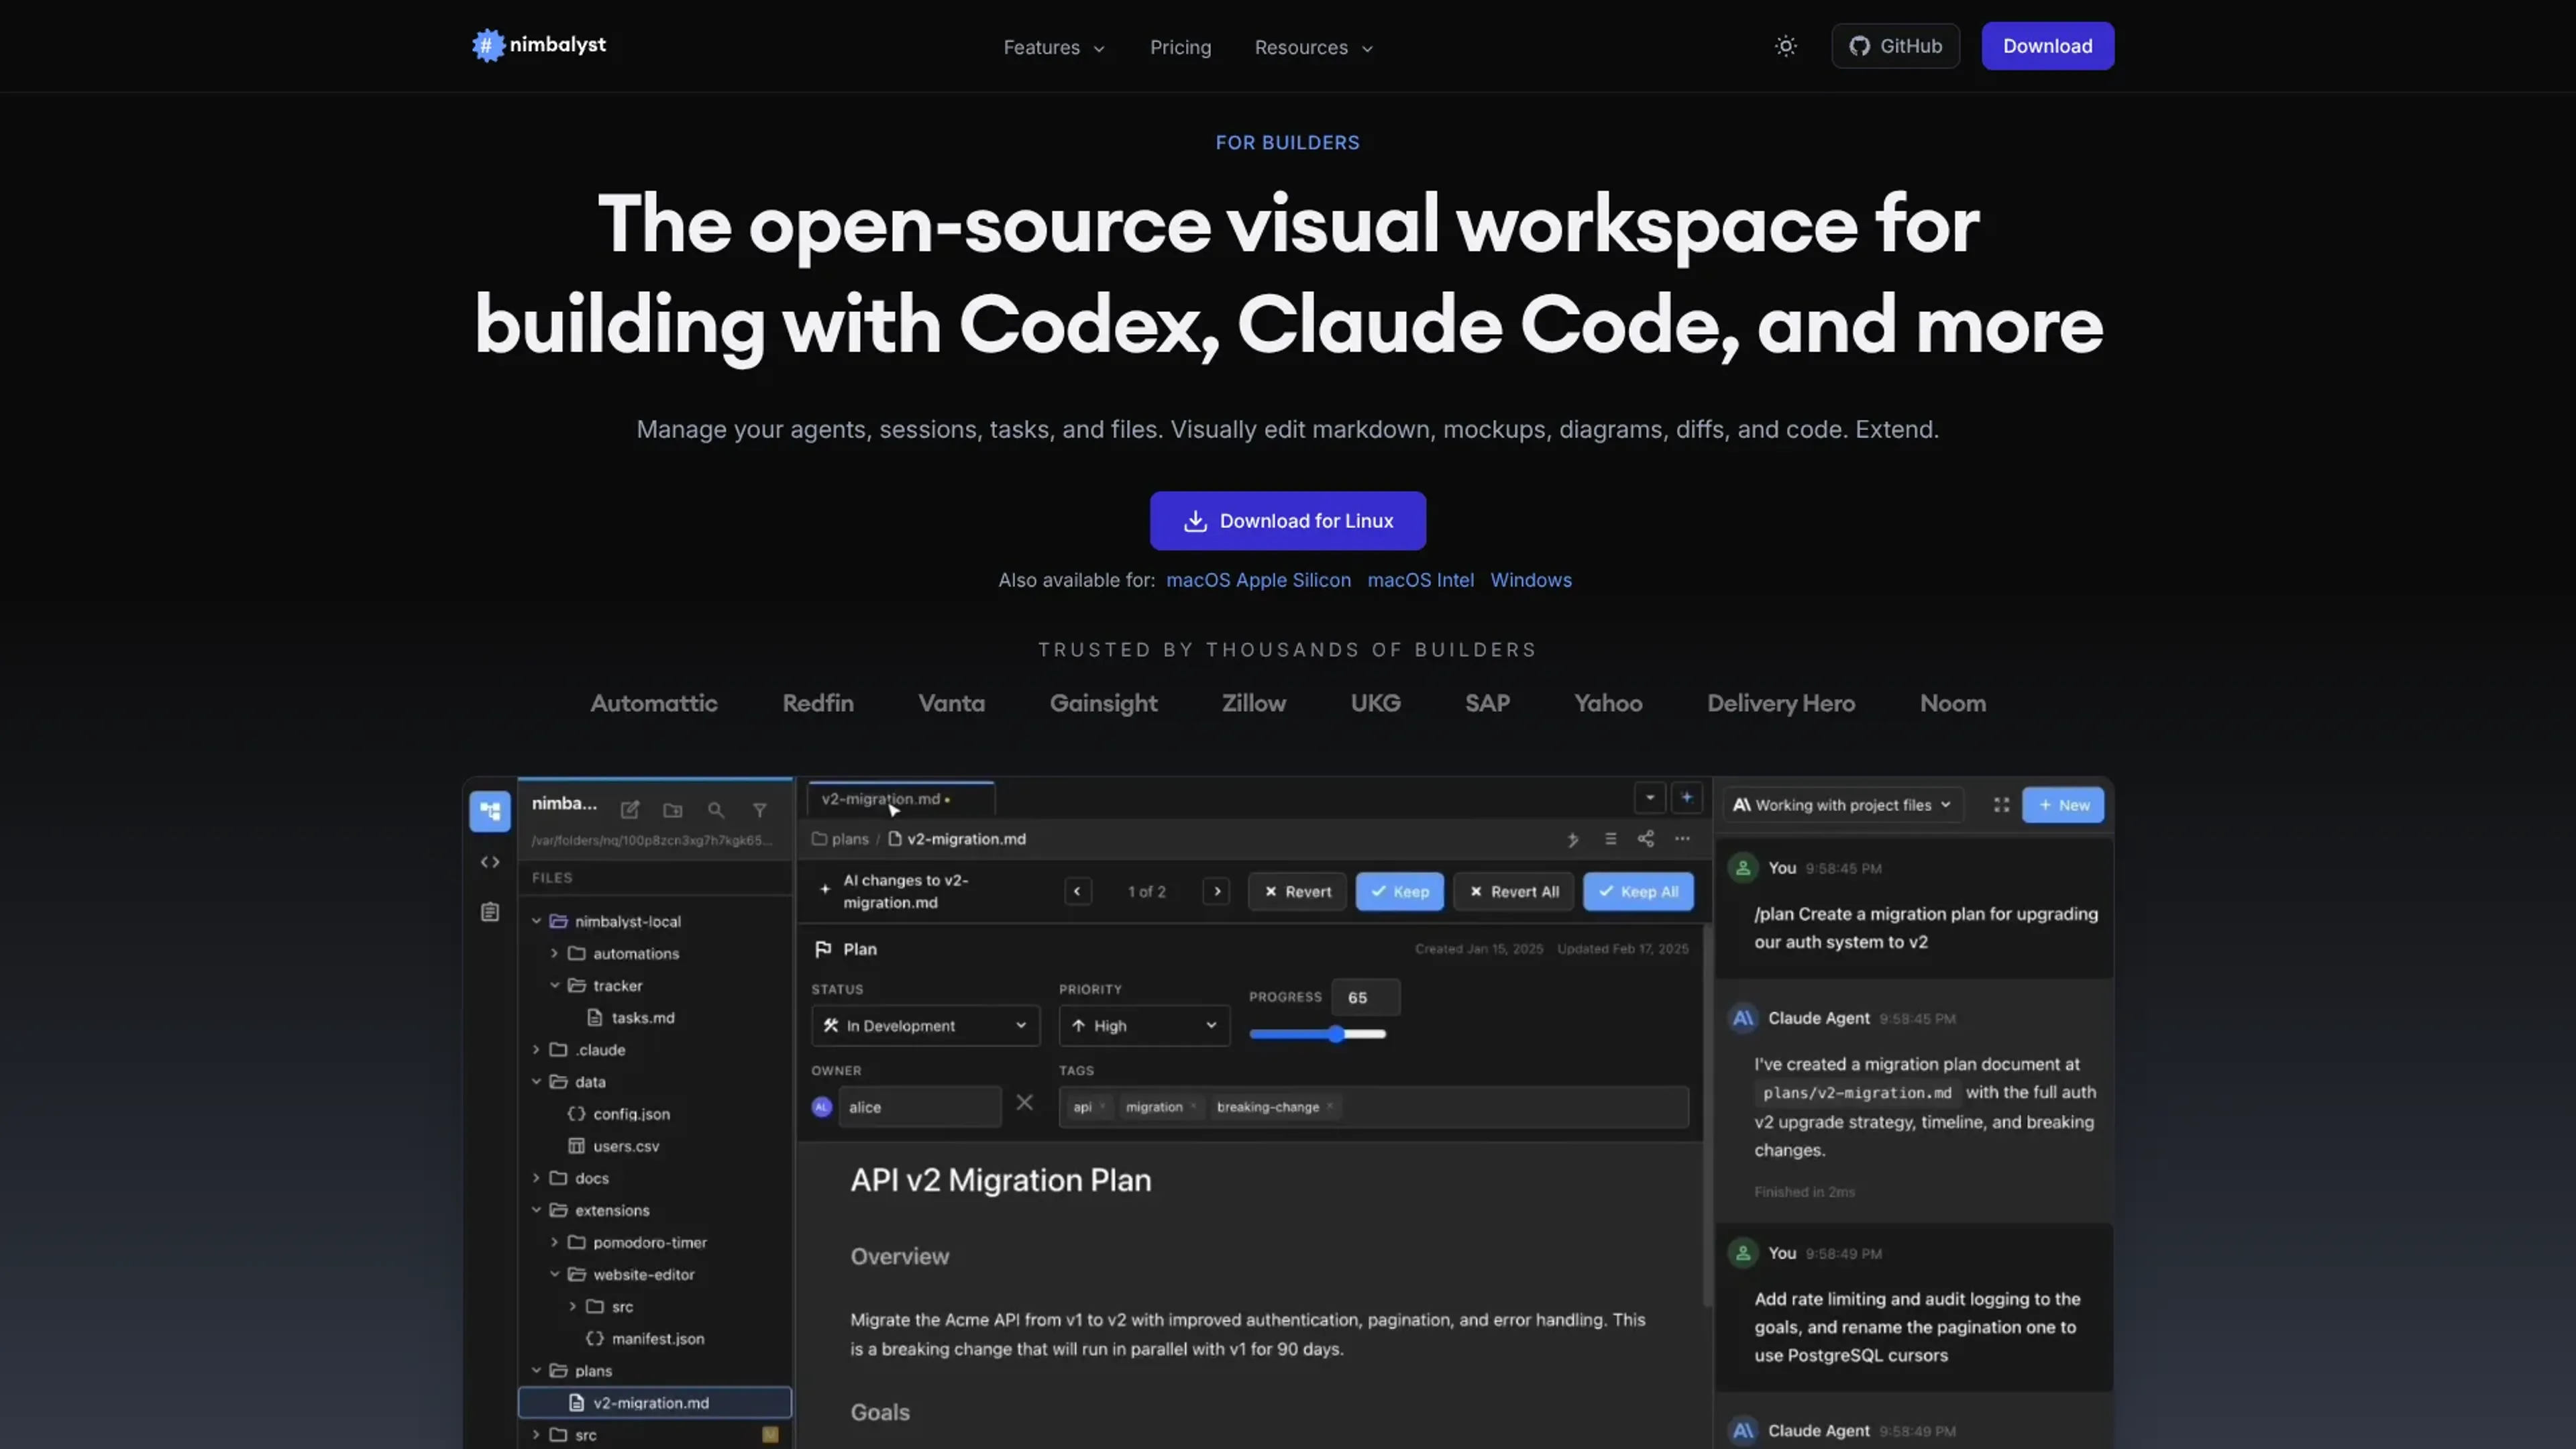Open the file search magnifier icon
This screenshot has height=1449, width=2576.
(x=716, y=809)
